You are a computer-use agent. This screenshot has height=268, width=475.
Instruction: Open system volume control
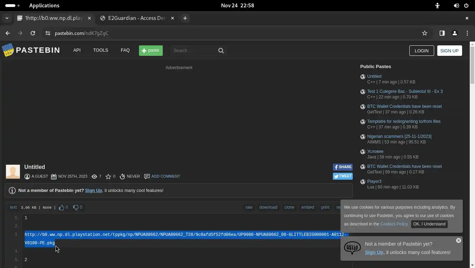click(x=456, y=6)
